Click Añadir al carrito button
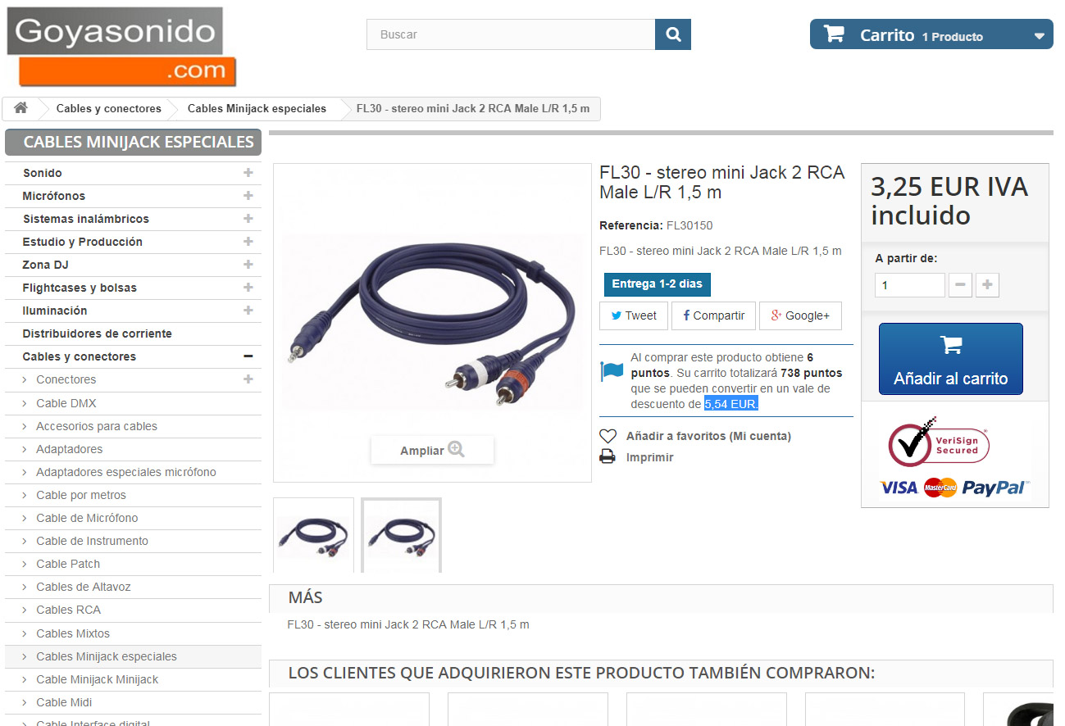Screen dimensions: 1065x726 point(951,359)
